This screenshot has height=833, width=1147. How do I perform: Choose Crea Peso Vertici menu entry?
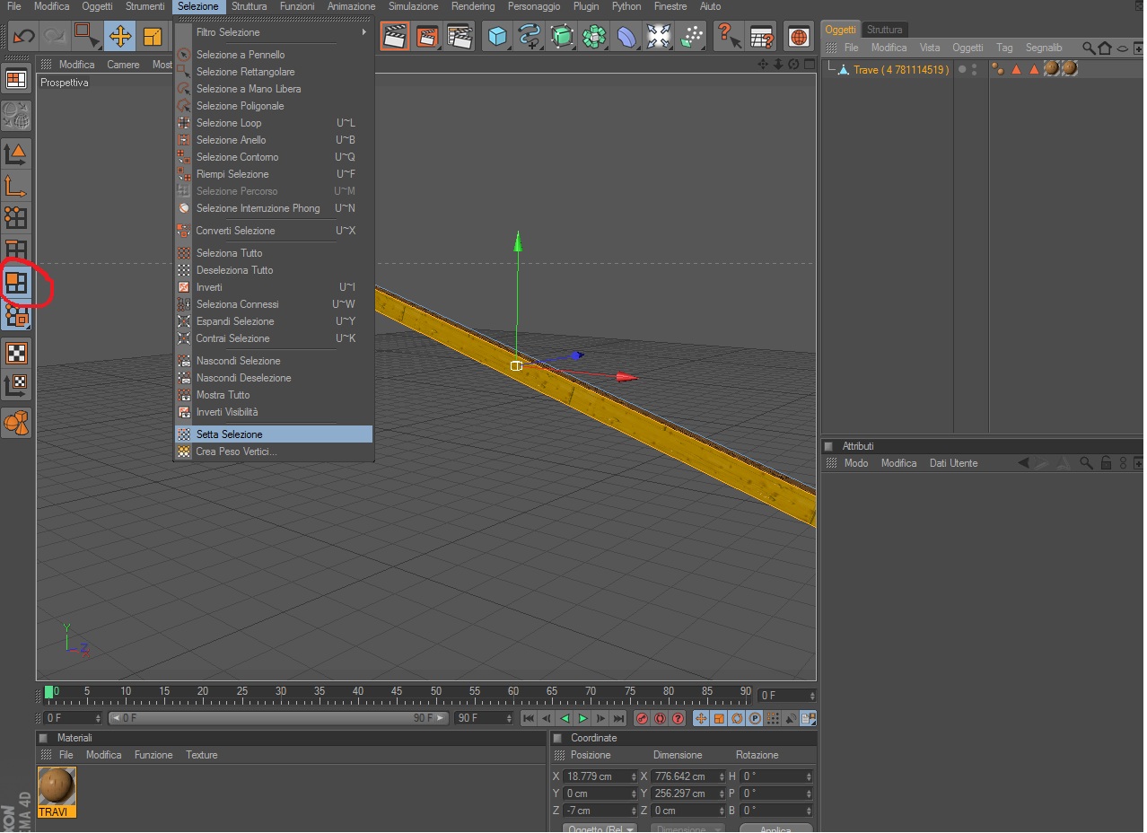pyautogui.click(x=274, y=452)
